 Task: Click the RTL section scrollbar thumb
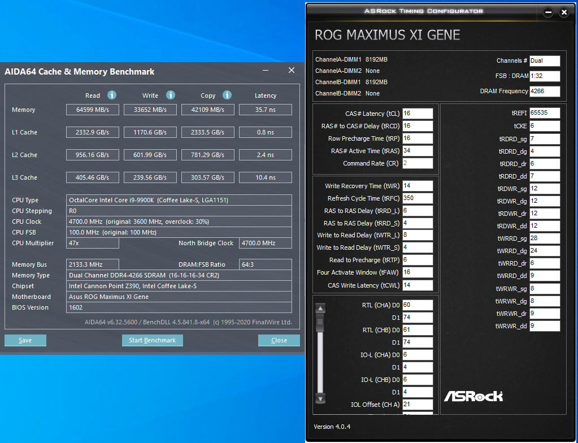(320, 322)
